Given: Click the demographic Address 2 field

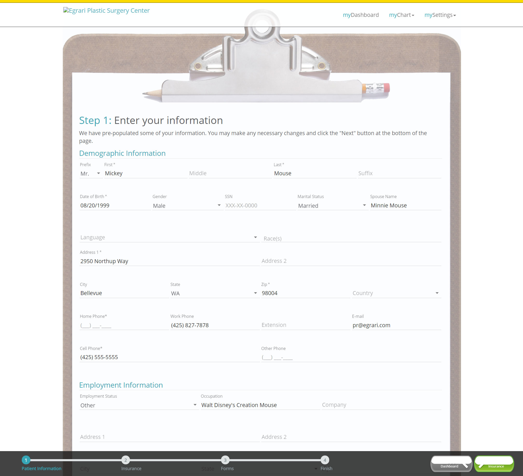Looking at the screenshot, I should tap(351, 261).
